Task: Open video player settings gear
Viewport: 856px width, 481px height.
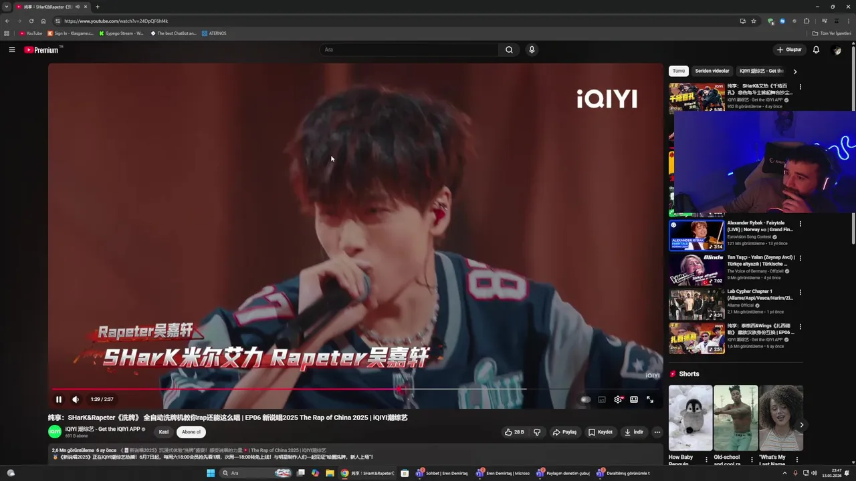Action: 618,399
